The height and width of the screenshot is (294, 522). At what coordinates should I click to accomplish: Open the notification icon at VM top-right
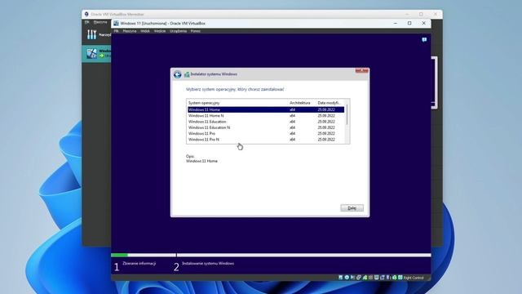(x=424, y=40)
